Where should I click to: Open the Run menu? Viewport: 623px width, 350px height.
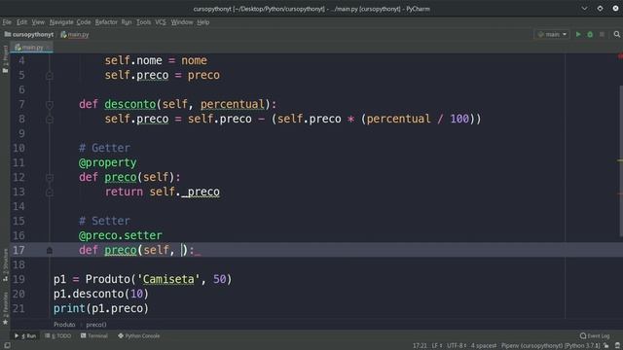tap(127, 22)
